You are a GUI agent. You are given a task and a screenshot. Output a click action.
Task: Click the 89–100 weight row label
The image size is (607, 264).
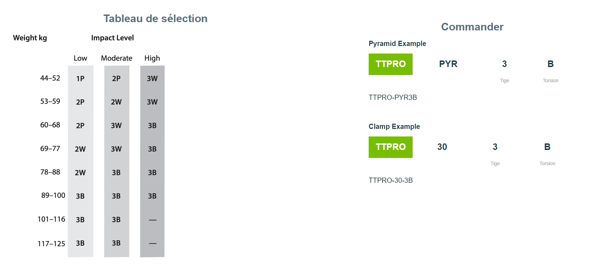click(53, 195)
